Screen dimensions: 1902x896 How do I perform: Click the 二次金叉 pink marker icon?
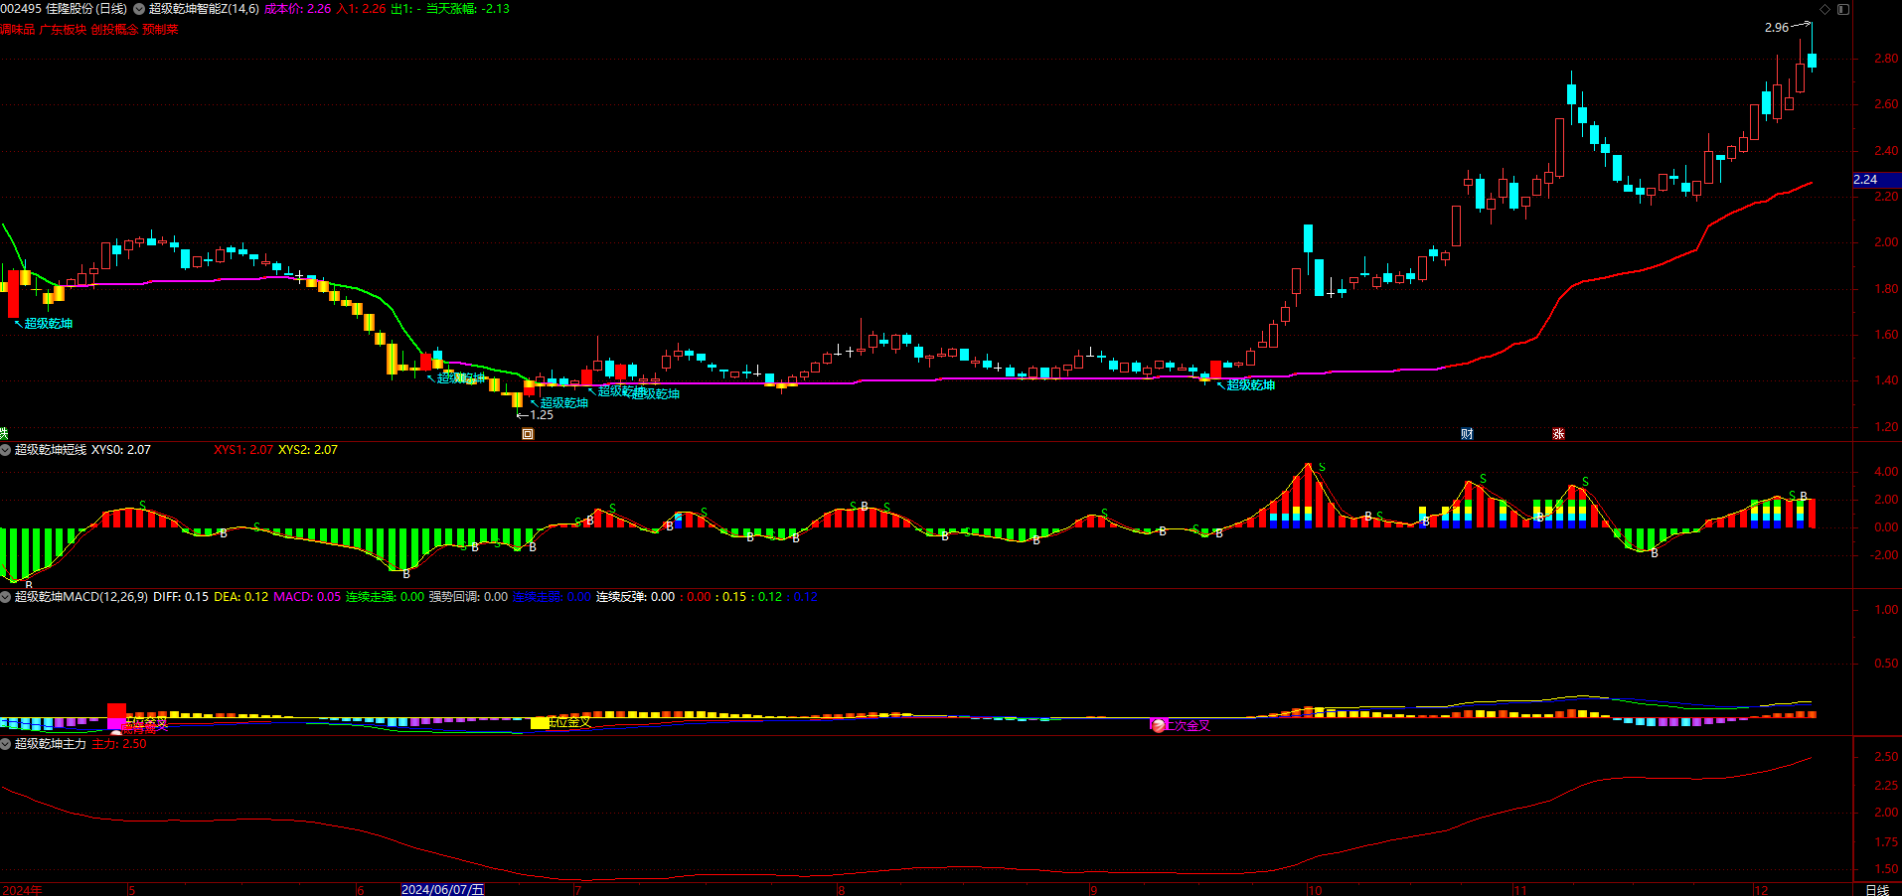point(1158,725)
